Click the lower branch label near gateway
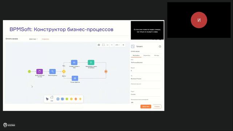This screenshot has width=233, height=131. coord(64,76)
